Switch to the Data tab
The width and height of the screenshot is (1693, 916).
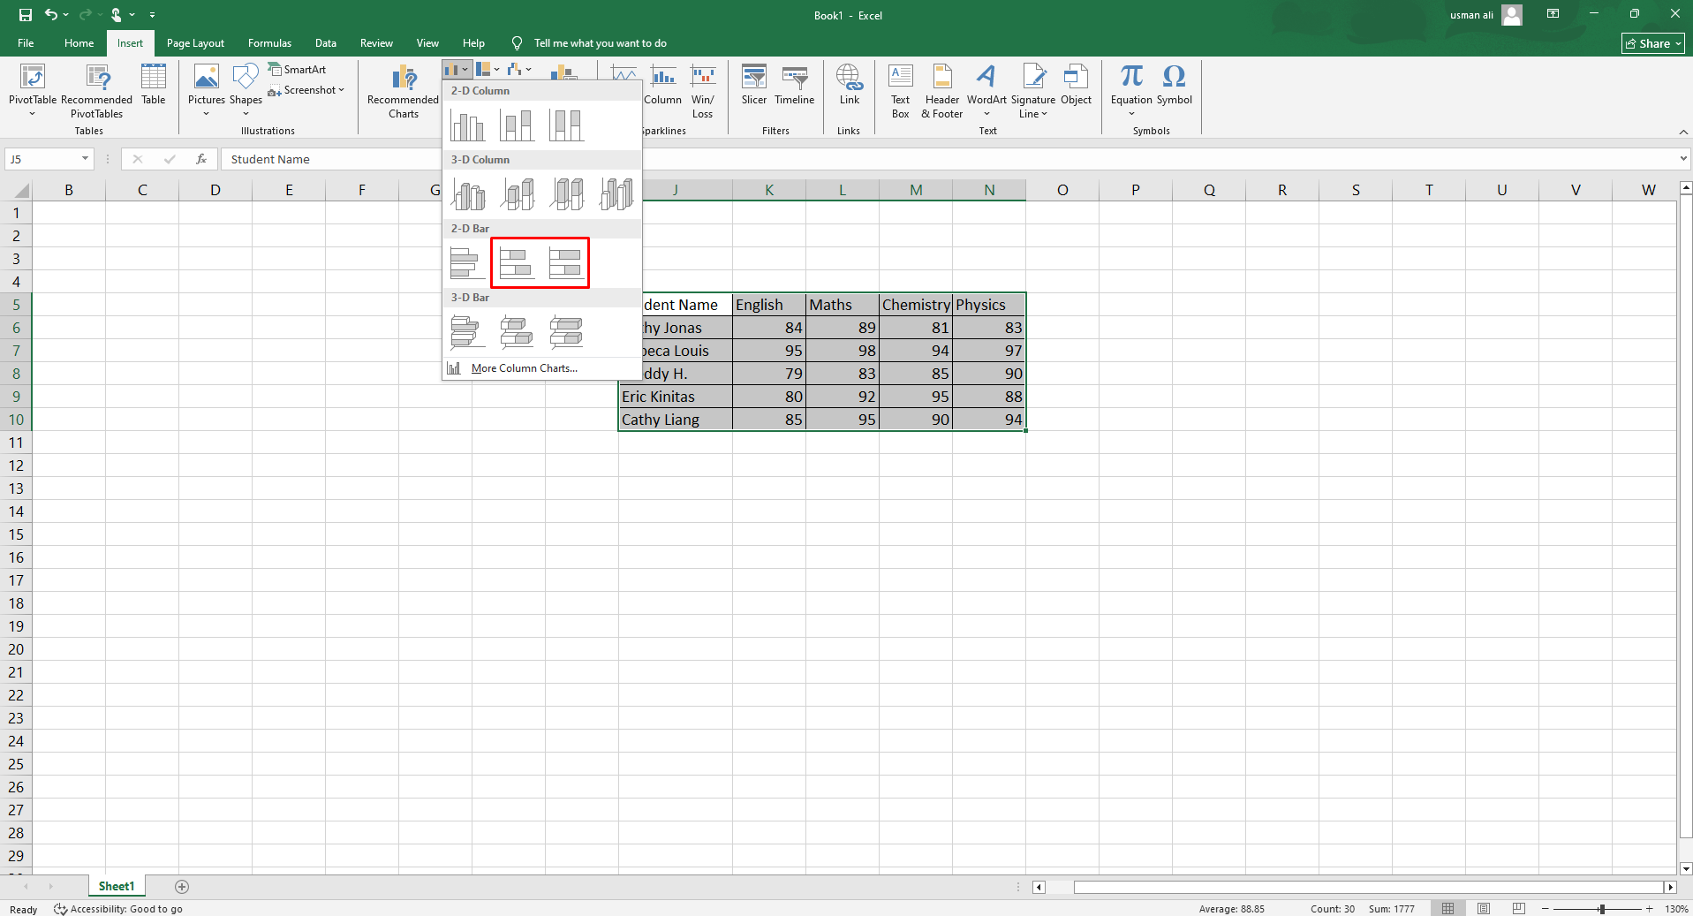[326, 43]
